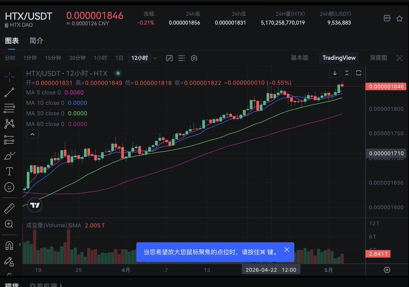Click the TradingView logo on chart
This screenshot has width=409, height=287.
pyautogui.click(x=35, y=205)
